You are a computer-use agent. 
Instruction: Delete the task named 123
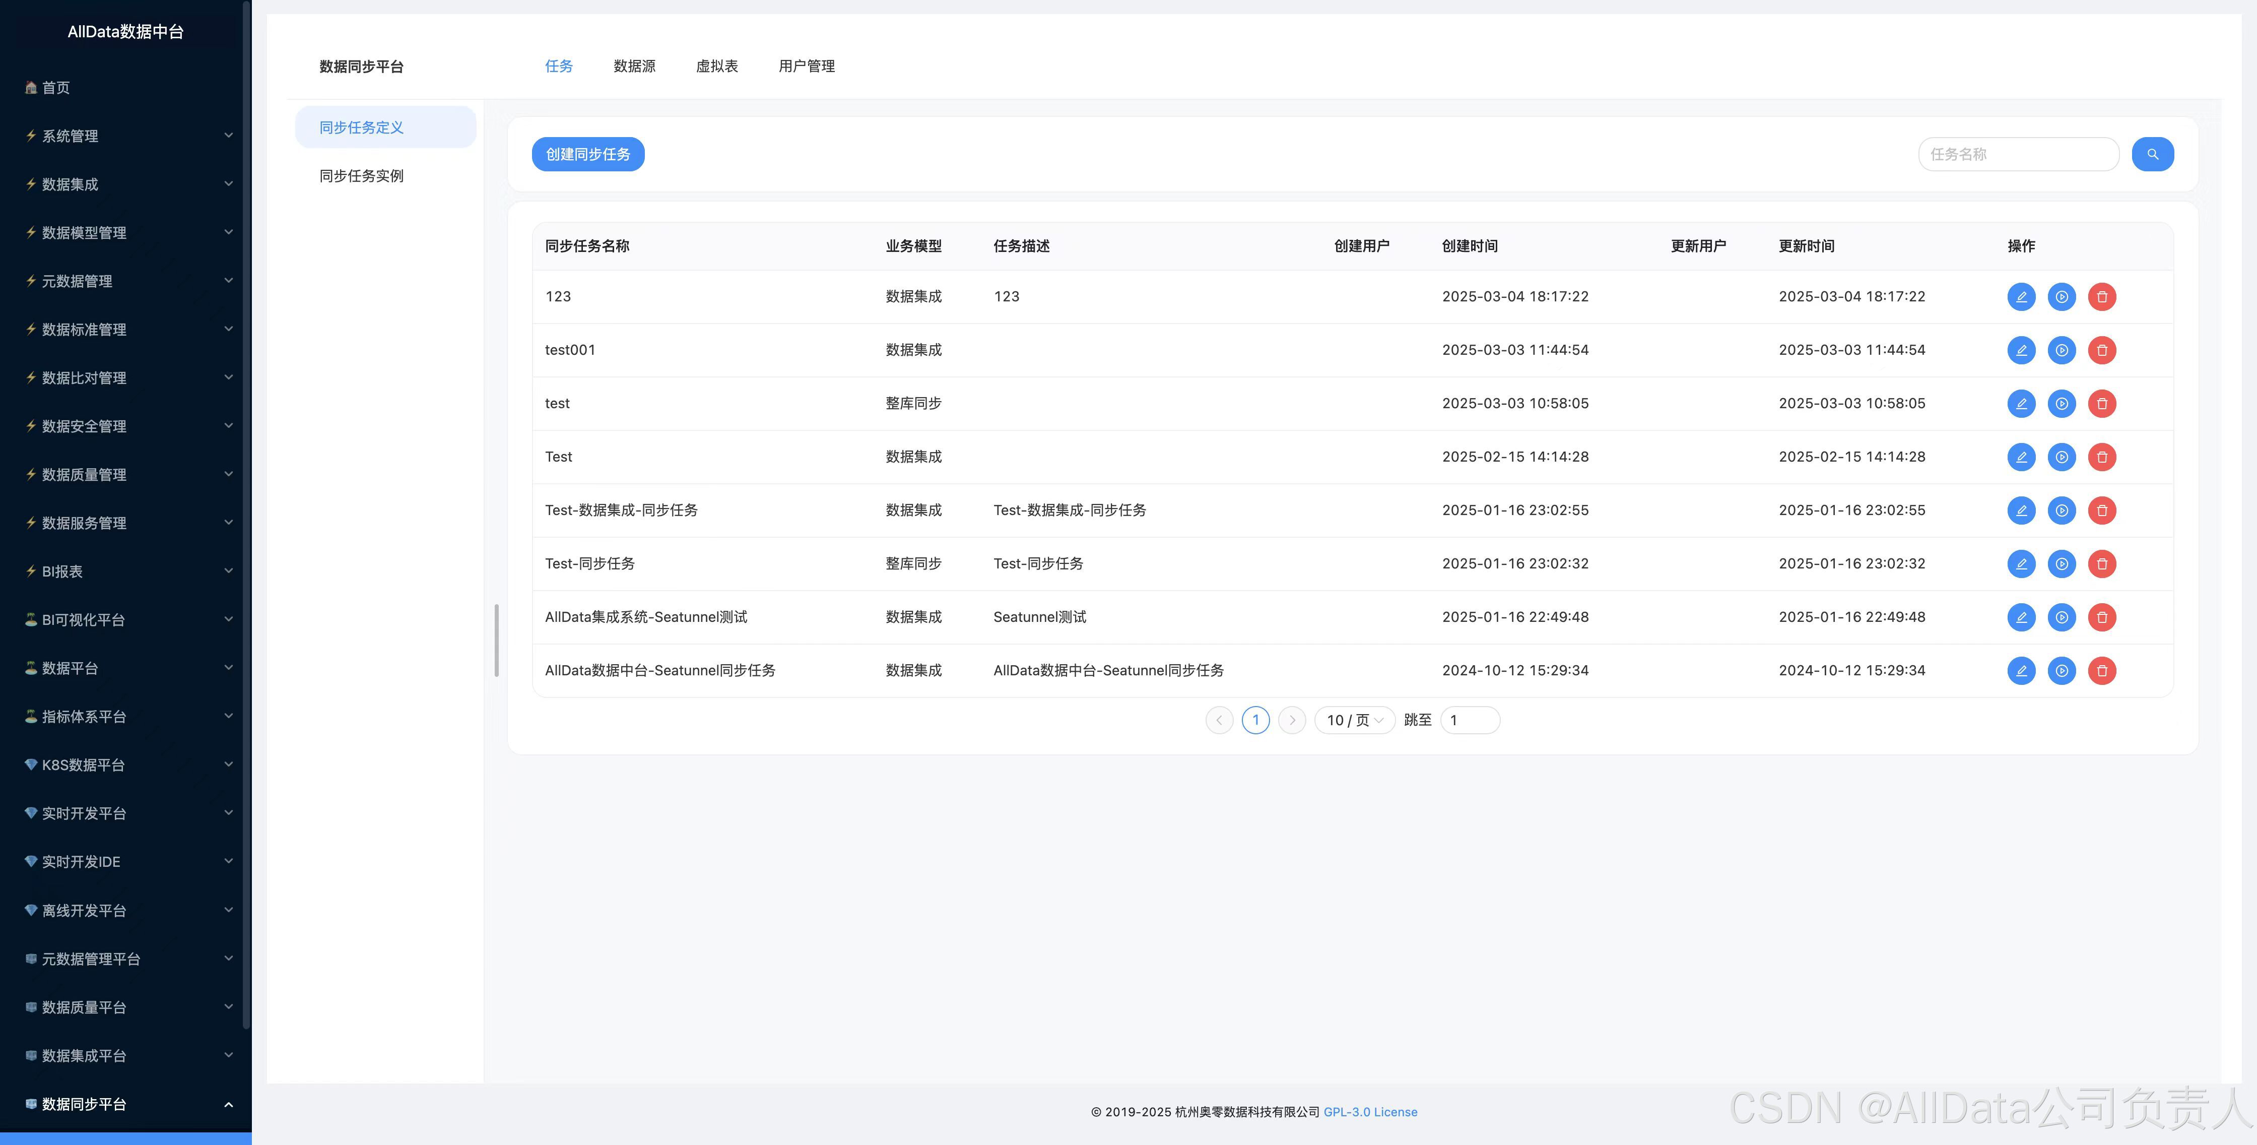click(x=2101, y=297)
